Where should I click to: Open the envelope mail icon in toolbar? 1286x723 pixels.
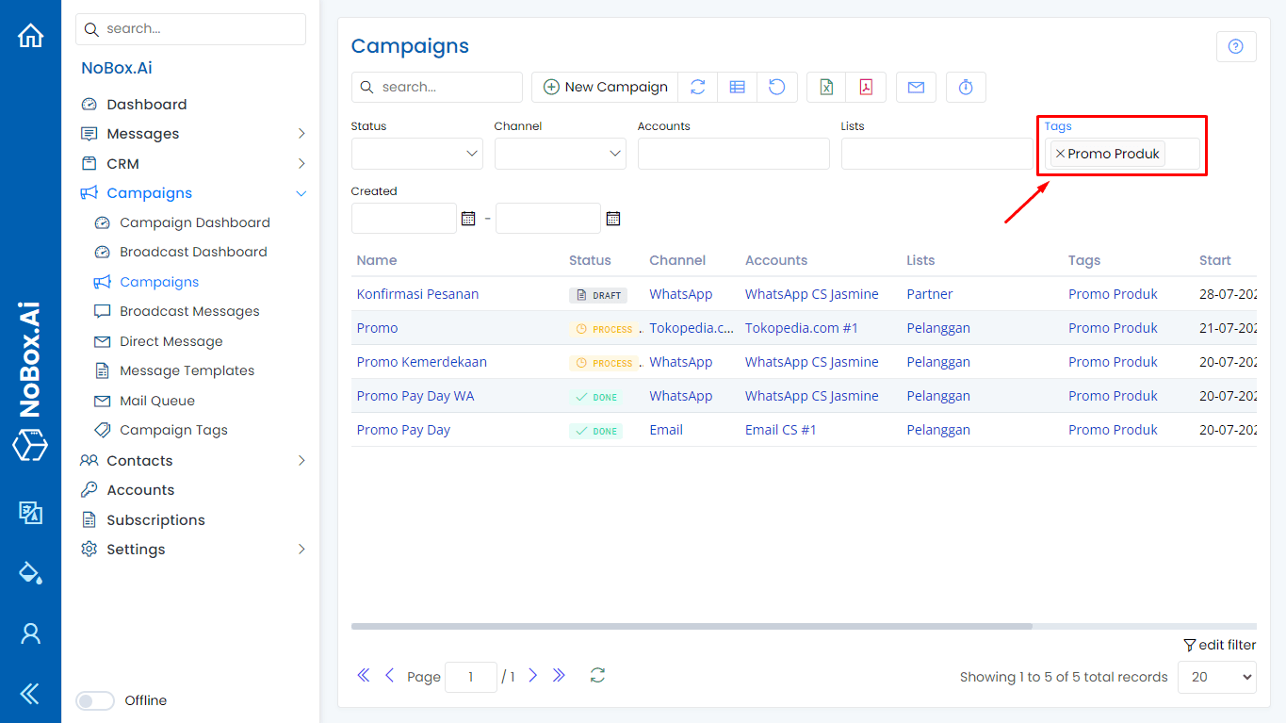click(x=916, y=87)
